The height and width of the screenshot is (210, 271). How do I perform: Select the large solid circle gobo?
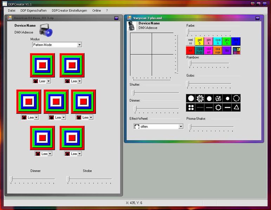coord(191,99)
